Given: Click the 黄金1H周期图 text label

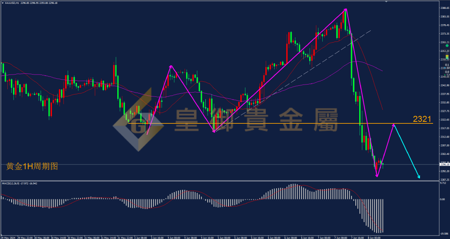Looking at the screenshot, I should (x=32, y=166).
